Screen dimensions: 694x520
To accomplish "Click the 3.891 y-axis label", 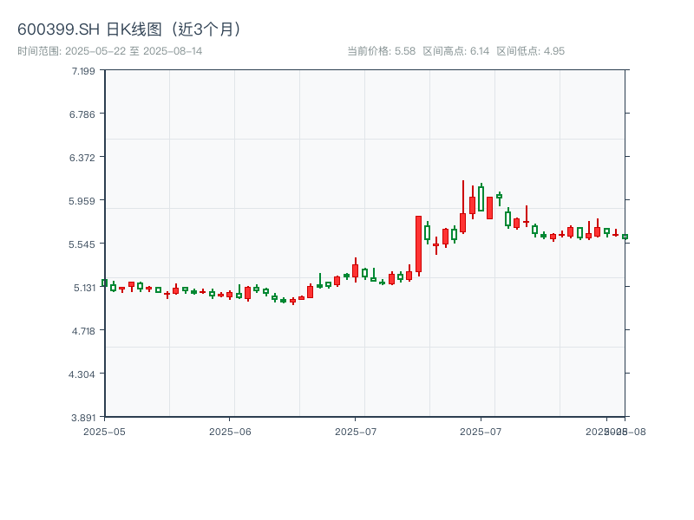I will coord(83,418).
